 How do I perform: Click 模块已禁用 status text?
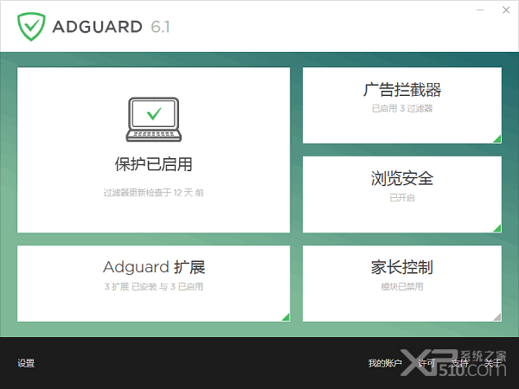[402, 286]
